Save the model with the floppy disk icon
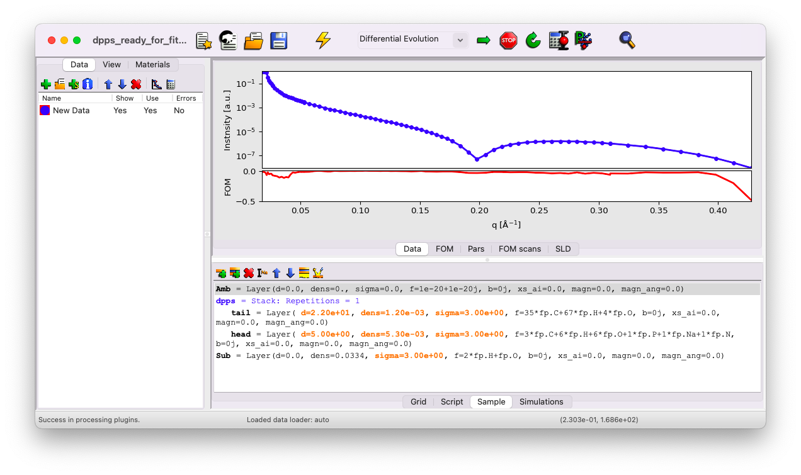Screen dimensions: 801x475 279,40
